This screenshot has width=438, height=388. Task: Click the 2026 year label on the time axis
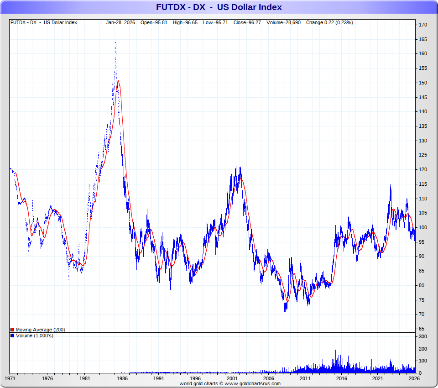(x=413, y=378)
